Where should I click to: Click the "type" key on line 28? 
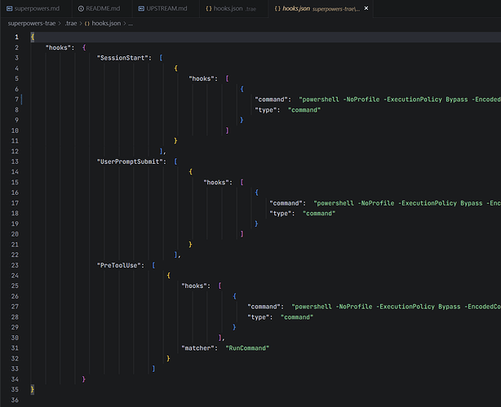(259, 317)
